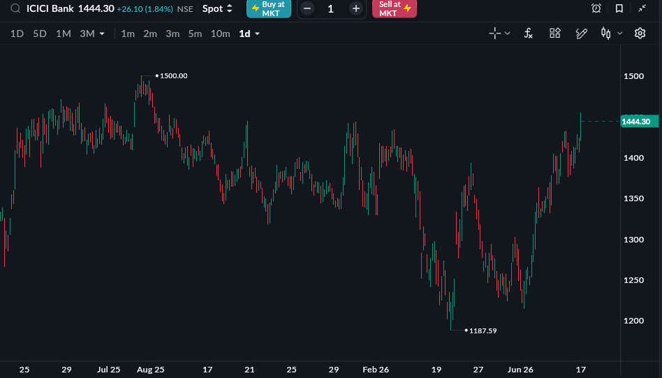Click the 1400 price axis label
The image size is (662, 378).
pyautogui.click(x=633, y=158)
